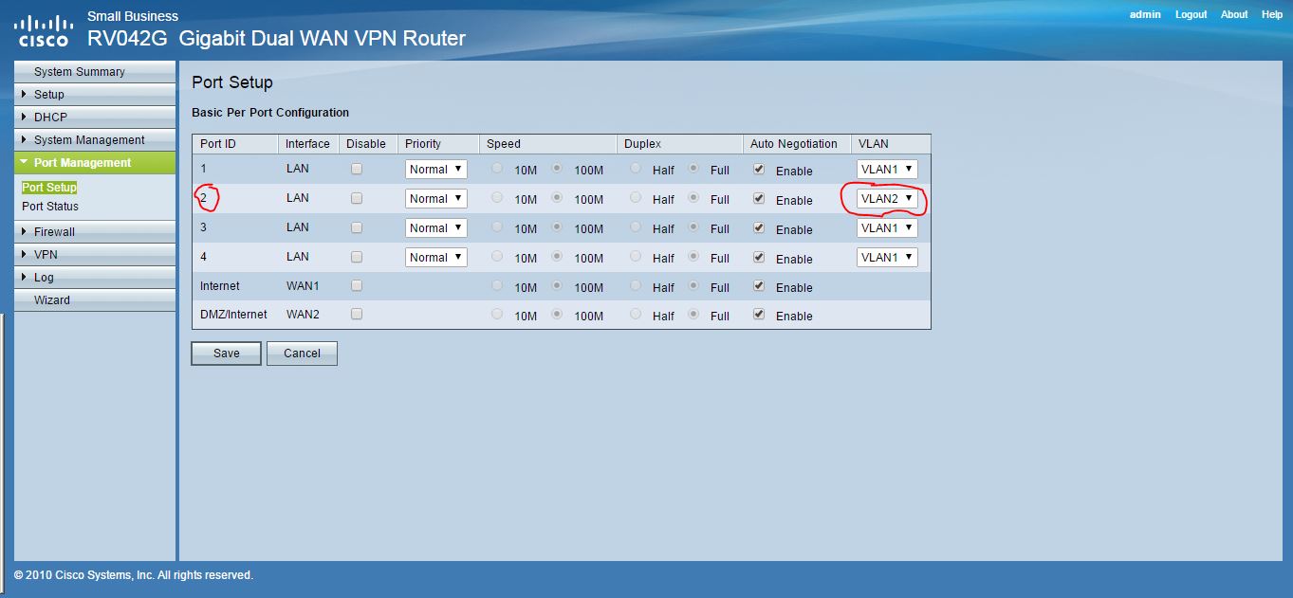Open Port Status page
The height and width of the screenshot is (598, 1293).
50,206
